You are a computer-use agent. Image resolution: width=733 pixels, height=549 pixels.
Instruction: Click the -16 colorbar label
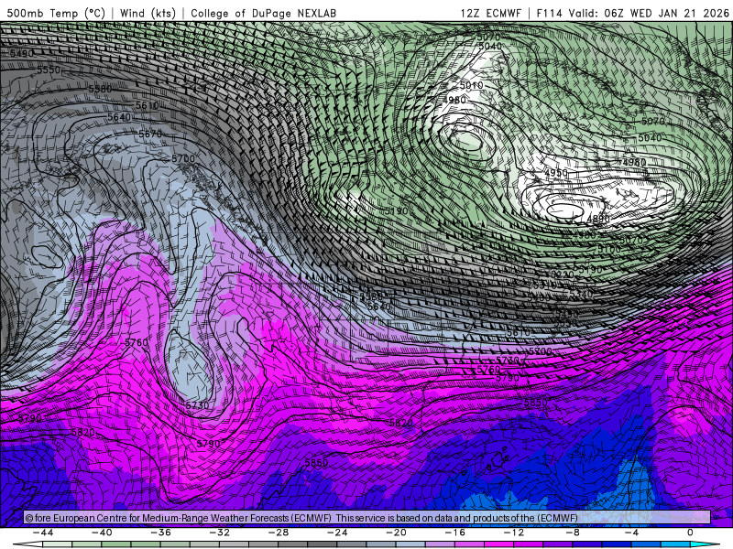454,533
